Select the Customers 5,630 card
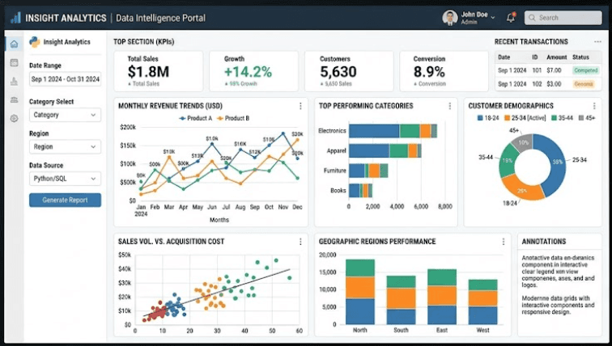The width and height of the screenshot is (612, 346). pos(349,71)
